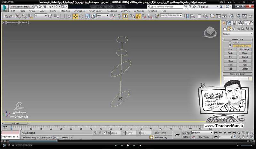Activate the Select and Rotate tool

click(x=81, y=16)
